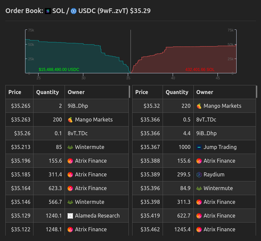This screenshot has width=261, height=241.
Task: Click Raydium logo icon
Action: [199, 174]
